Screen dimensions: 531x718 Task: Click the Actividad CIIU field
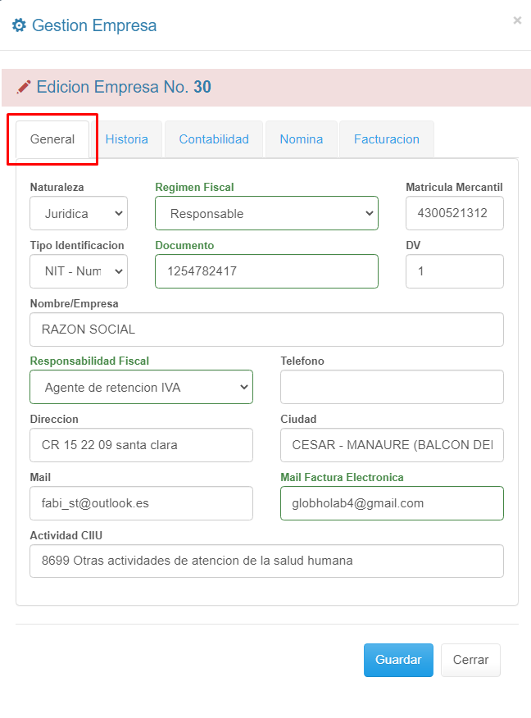pyautogui.click(x=266, y=561)
